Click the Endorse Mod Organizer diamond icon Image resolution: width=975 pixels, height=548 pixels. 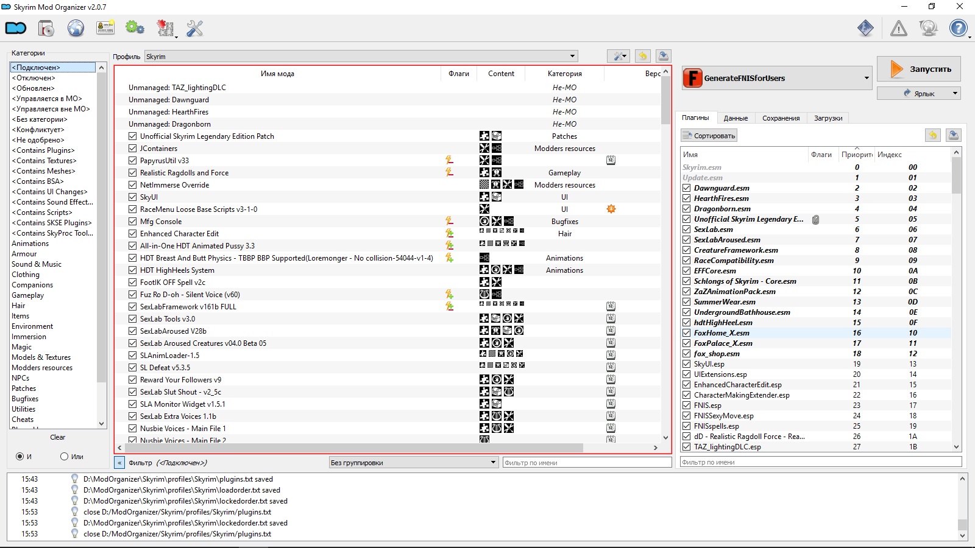point(865,28)
